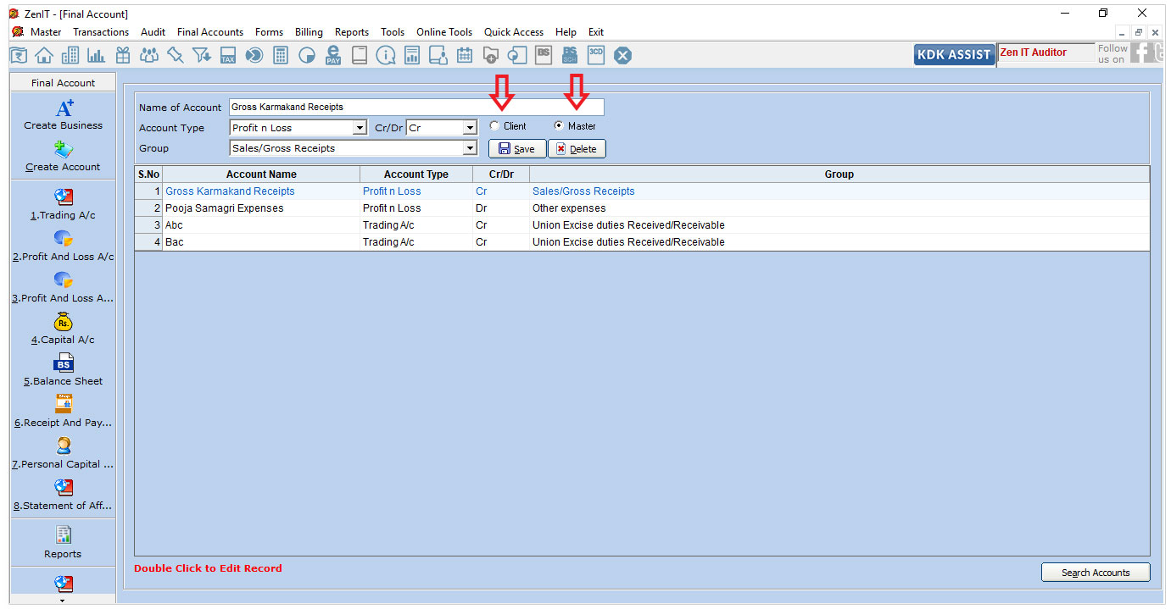The width and height of the screenshot is (1171, 609).
Task: Open the Capital A/c sidebar item
Action: click(64, 329)
